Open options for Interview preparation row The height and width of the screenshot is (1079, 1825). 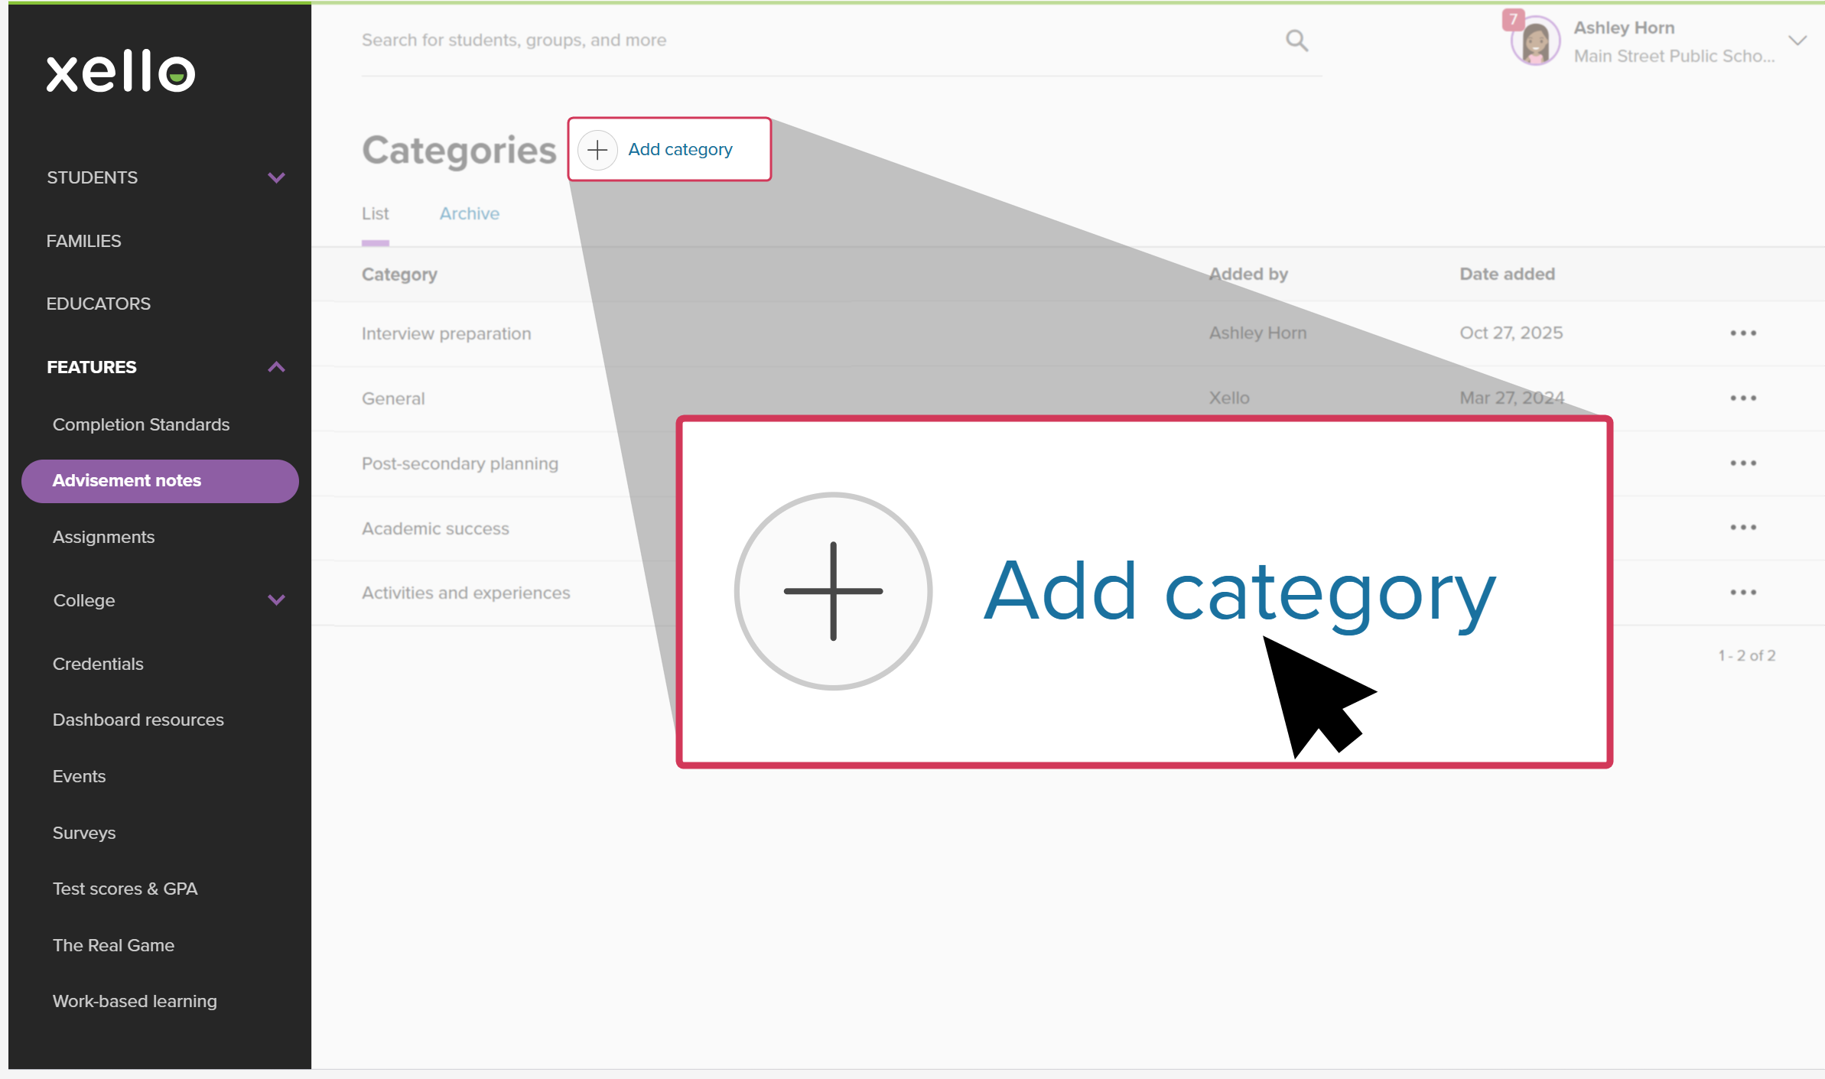1743,333
